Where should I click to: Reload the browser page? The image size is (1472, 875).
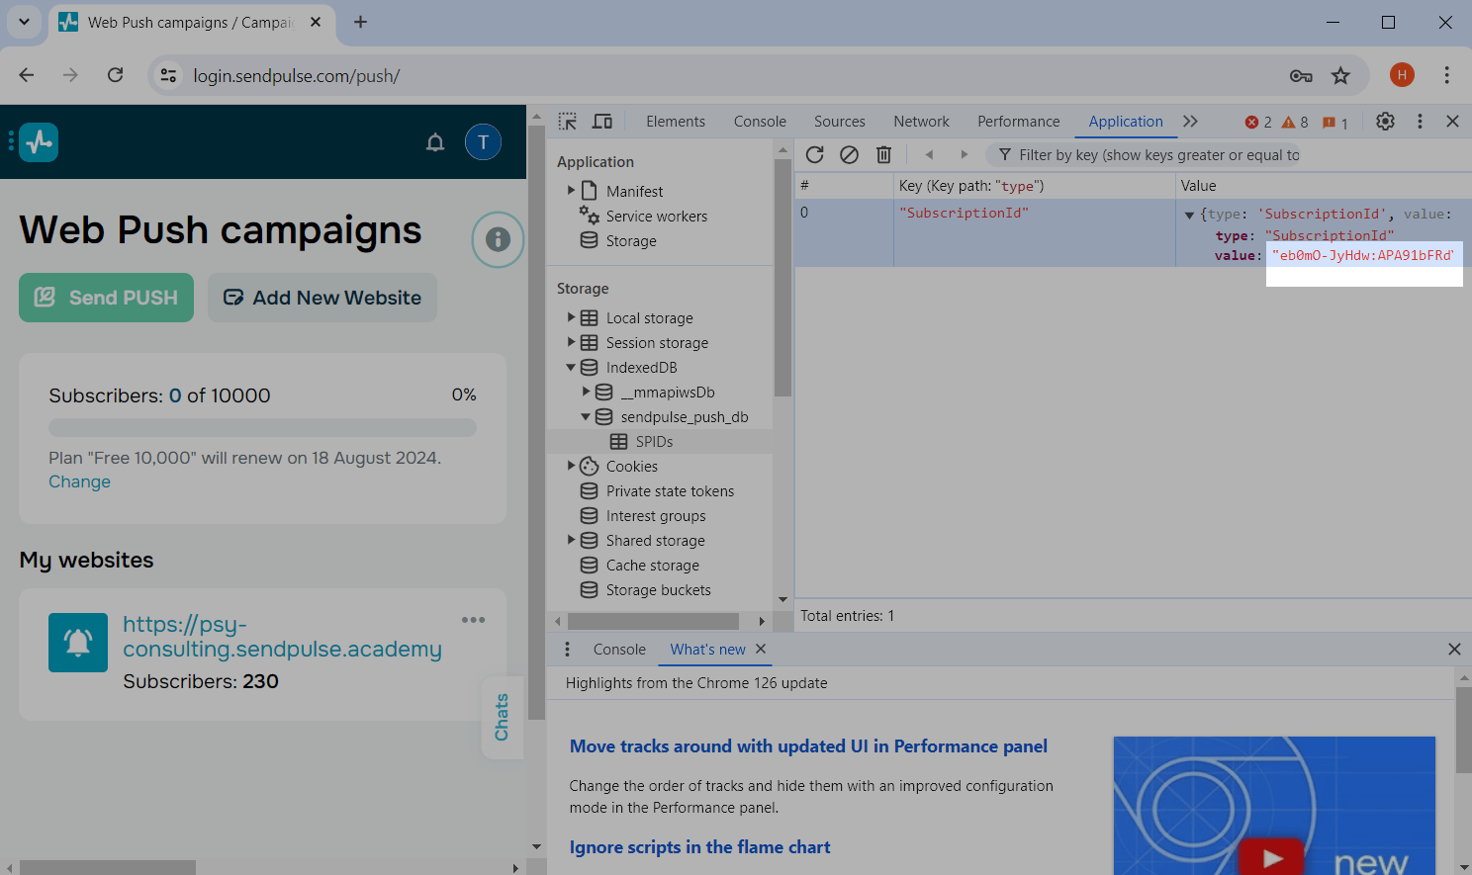(116, 75)
